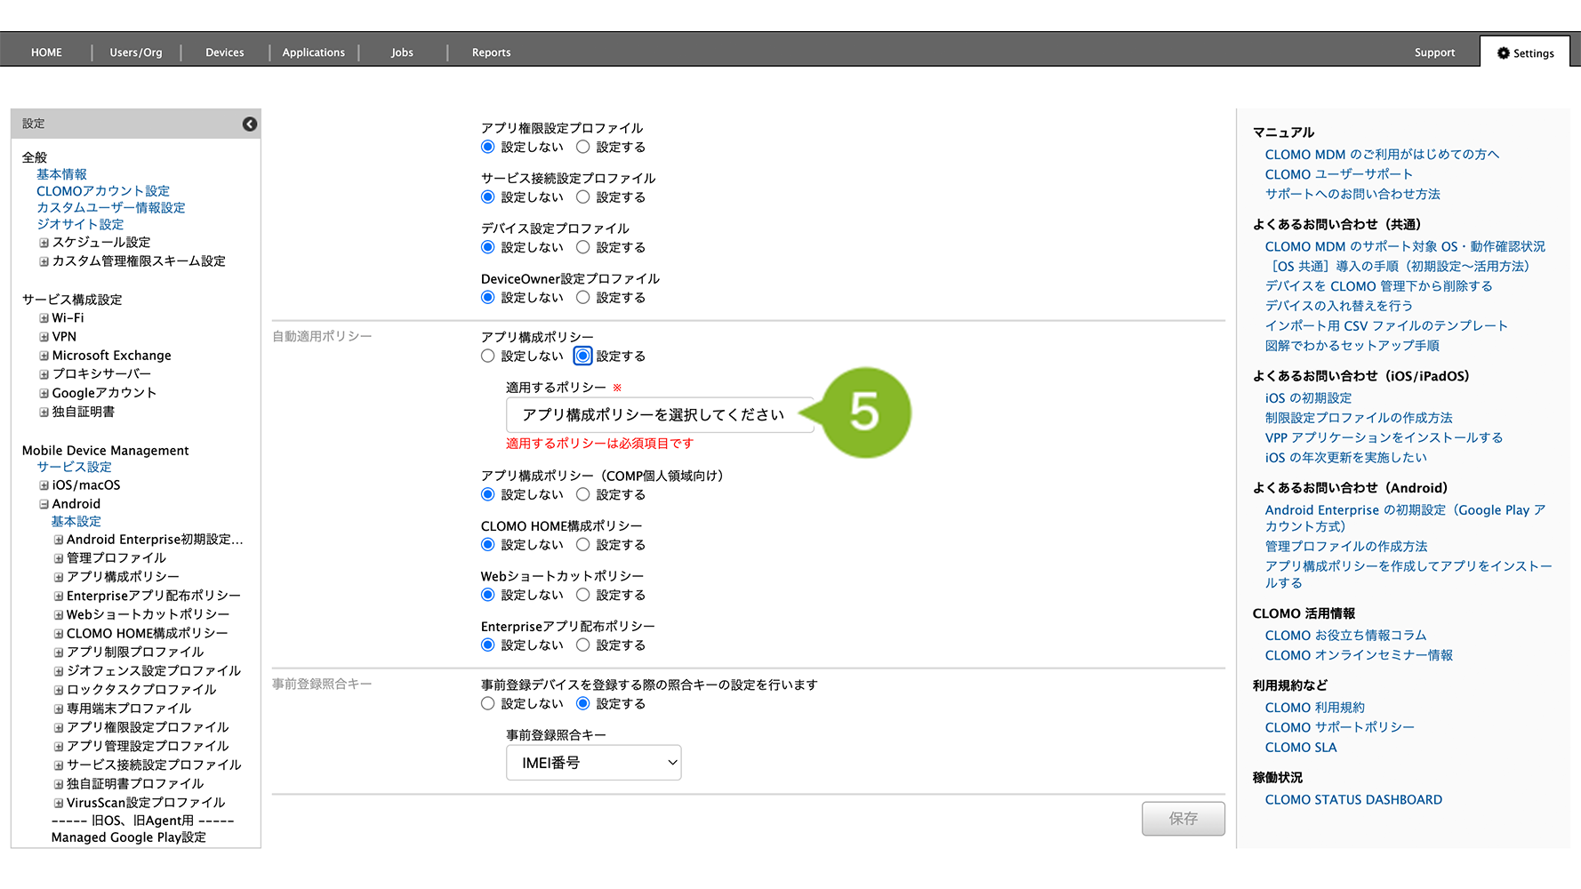Click the gear icon in the Settings tab

coord(1503,53)
